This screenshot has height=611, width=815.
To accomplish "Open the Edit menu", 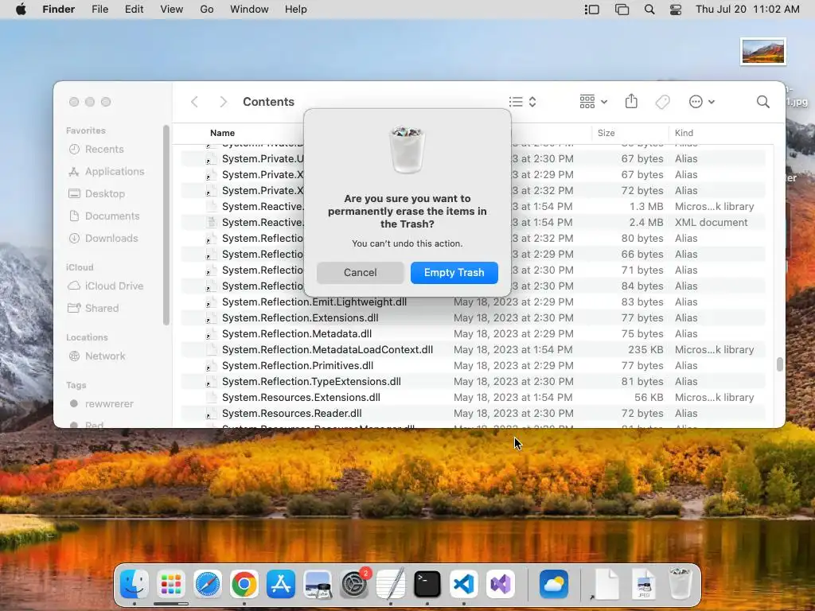I will tap(134, 10).
